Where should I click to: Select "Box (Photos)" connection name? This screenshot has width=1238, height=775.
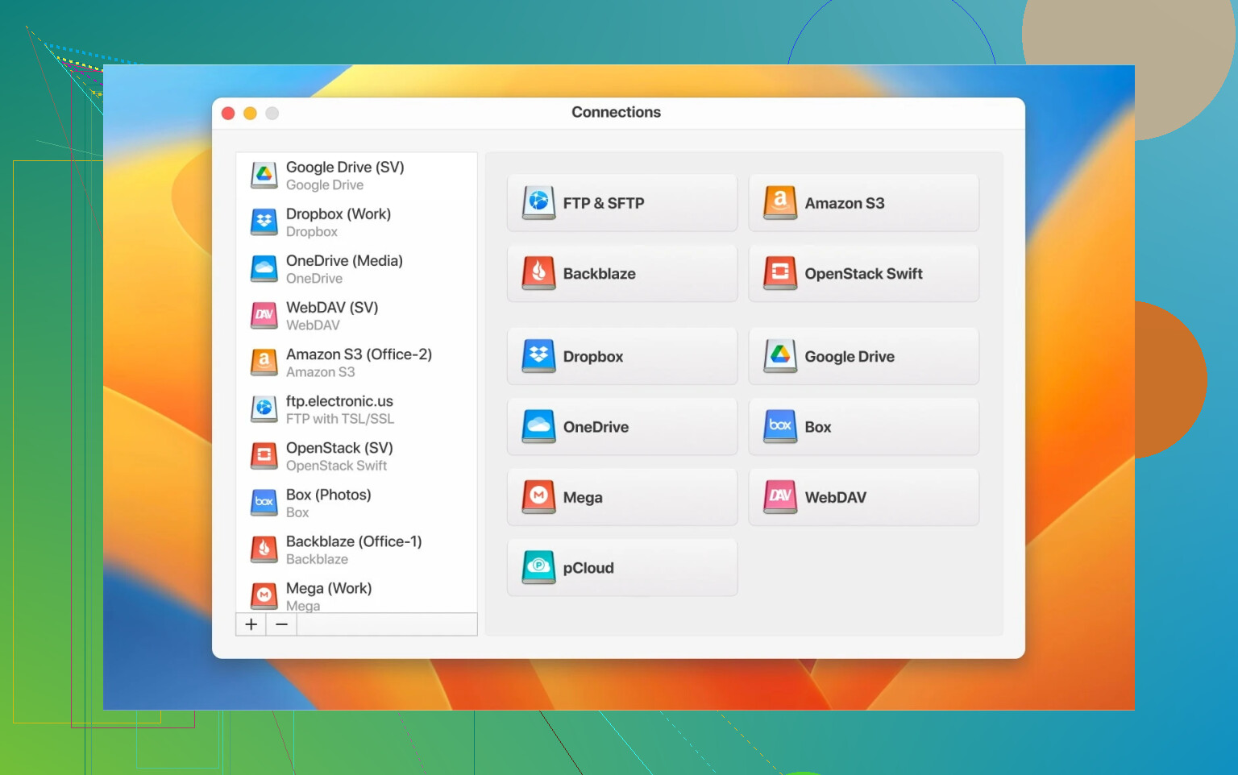point(329,495)
